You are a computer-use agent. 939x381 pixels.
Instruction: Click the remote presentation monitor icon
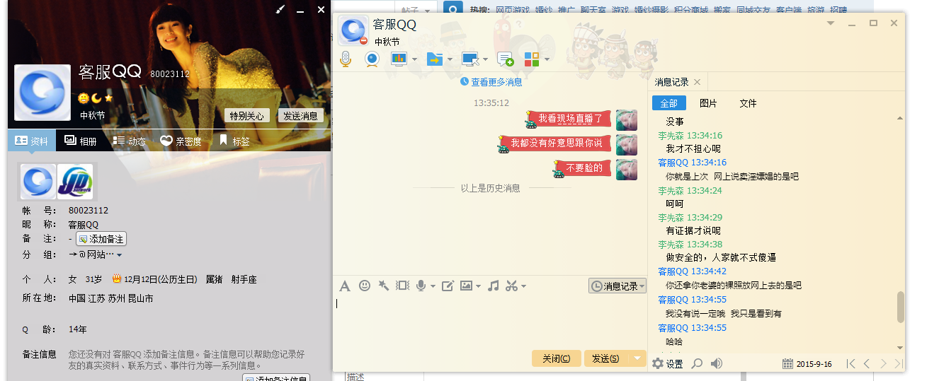[x=399, y=59]
